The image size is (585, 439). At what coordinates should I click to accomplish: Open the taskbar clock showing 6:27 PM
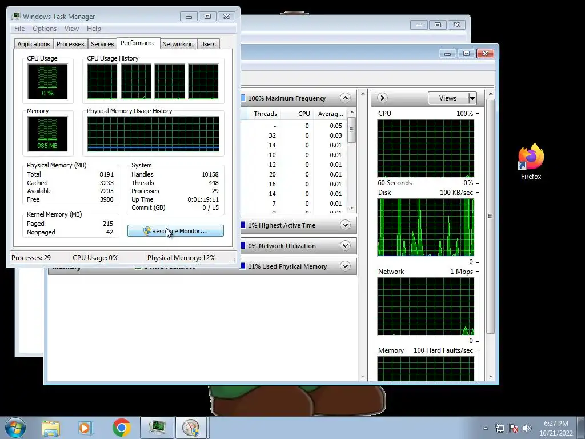(556, 428)
